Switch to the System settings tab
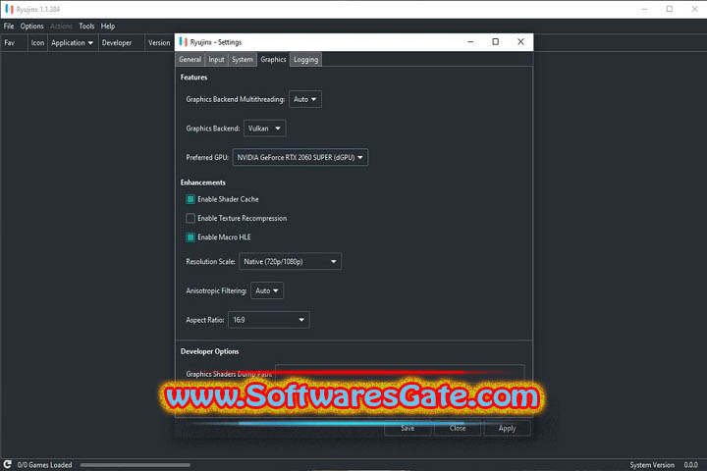Viewport: 707px width, 471px height. 243,60
